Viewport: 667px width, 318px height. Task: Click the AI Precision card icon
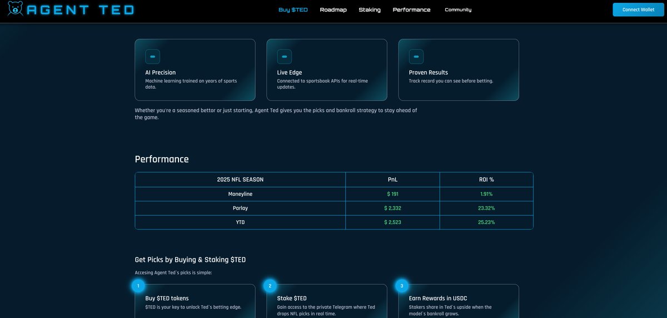(x=152, y=57)
